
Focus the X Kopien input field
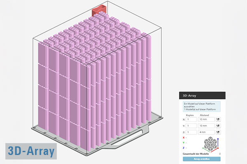(x=191, y=119)
